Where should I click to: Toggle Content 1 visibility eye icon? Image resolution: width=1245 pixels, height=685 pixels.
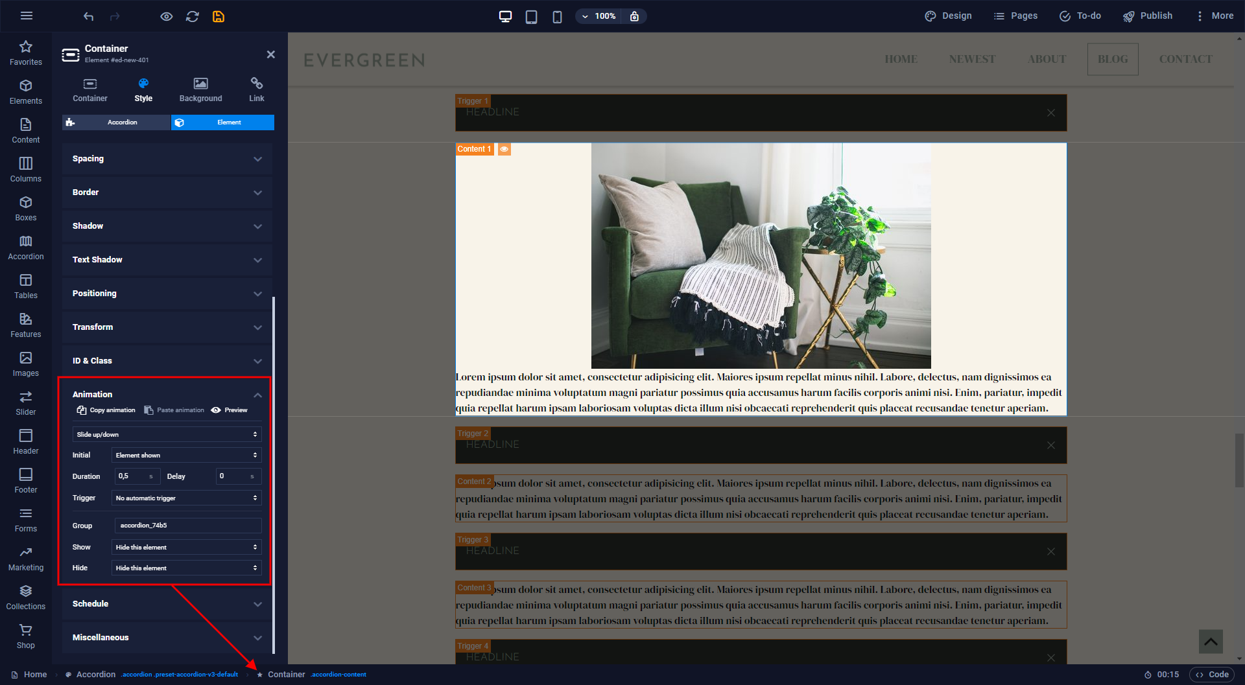[504, 149]
